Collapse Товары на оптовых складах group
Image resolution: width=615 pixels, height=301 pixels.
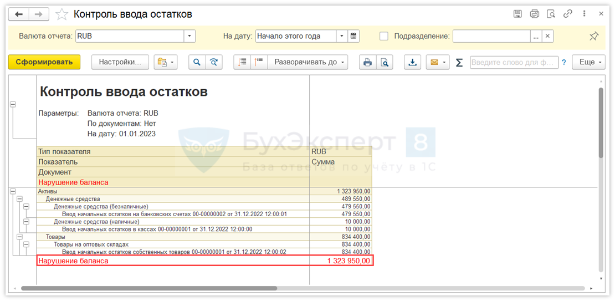(x=26, y=244)
